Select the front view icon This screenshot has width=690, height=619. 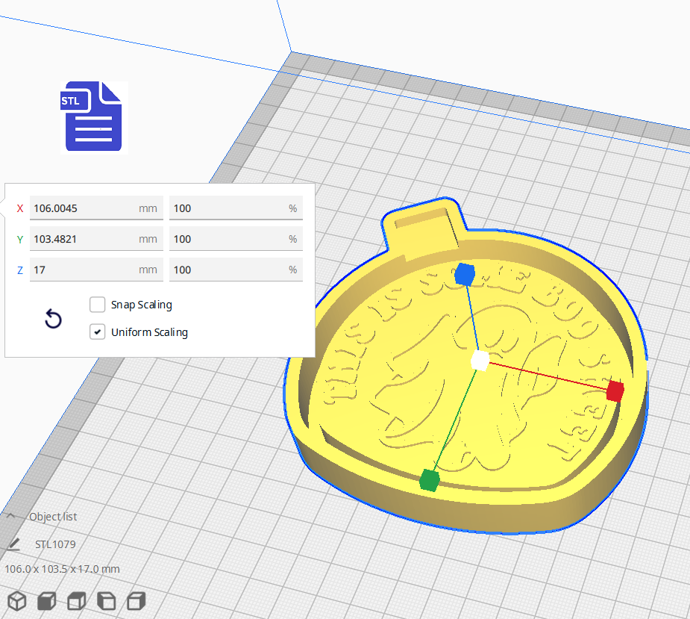click(x=46, y=601)
